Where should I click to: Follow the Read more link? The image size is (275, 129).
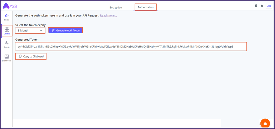[x=108, y=15]
